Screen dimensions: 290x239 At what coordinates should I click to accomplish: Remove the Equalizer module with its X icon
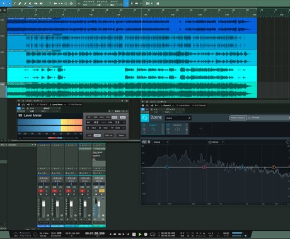[x=163, y=125]
